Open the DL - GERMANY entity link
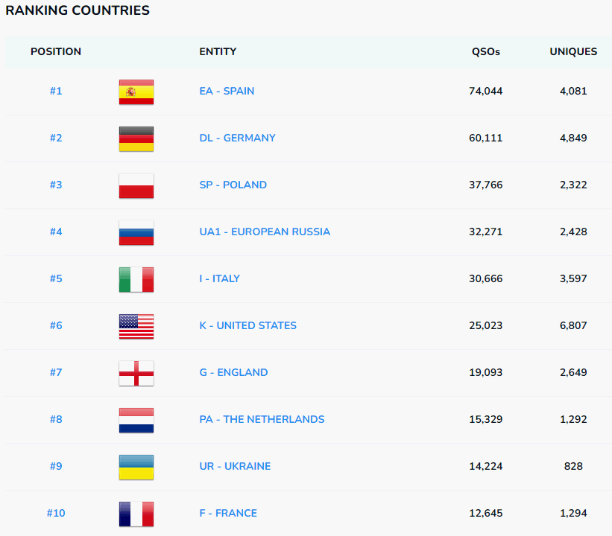 [x=237, y=138]
